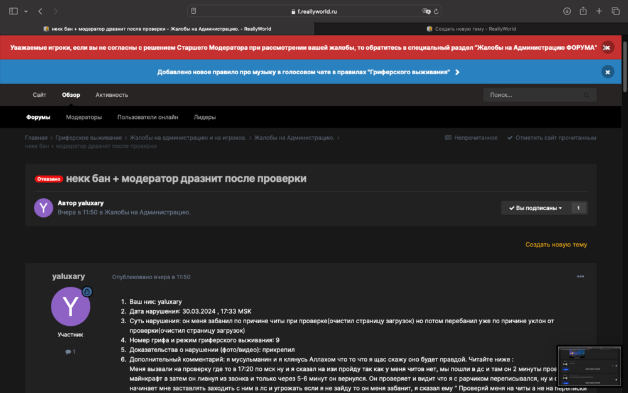Click the 'Опубликовано вчера в 11:50' timestamp
This screenshot has height=393, width=628.
click(x=151, y=277)
